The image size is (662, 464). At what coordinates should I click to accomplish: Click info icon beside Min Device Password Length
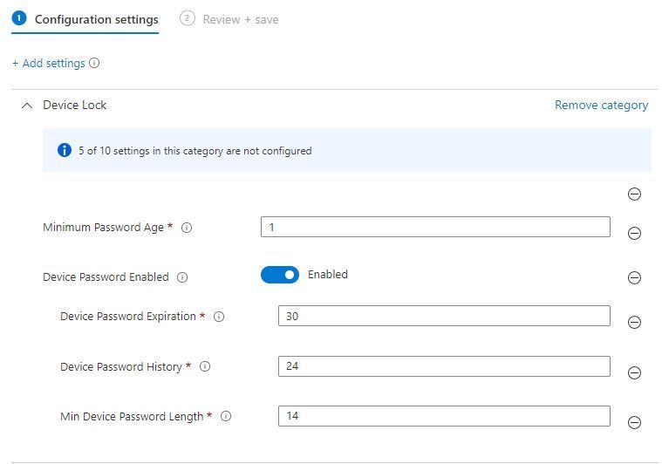[x=226, y=417]
